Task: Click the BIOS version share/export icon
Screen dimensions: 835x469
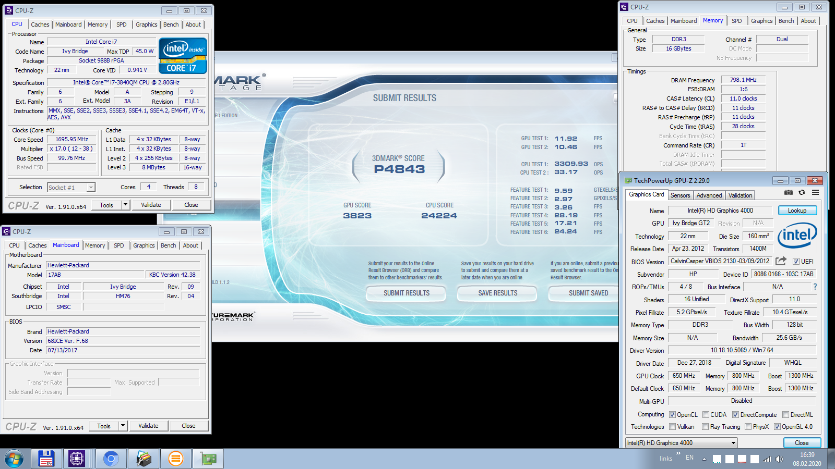Action: 781,261
